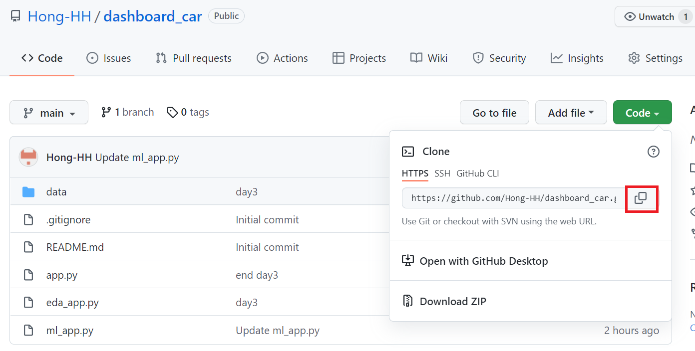The width and height of the screenshot is (695, 351).
Task: Open clone help question mark icon
Action: 653,152
